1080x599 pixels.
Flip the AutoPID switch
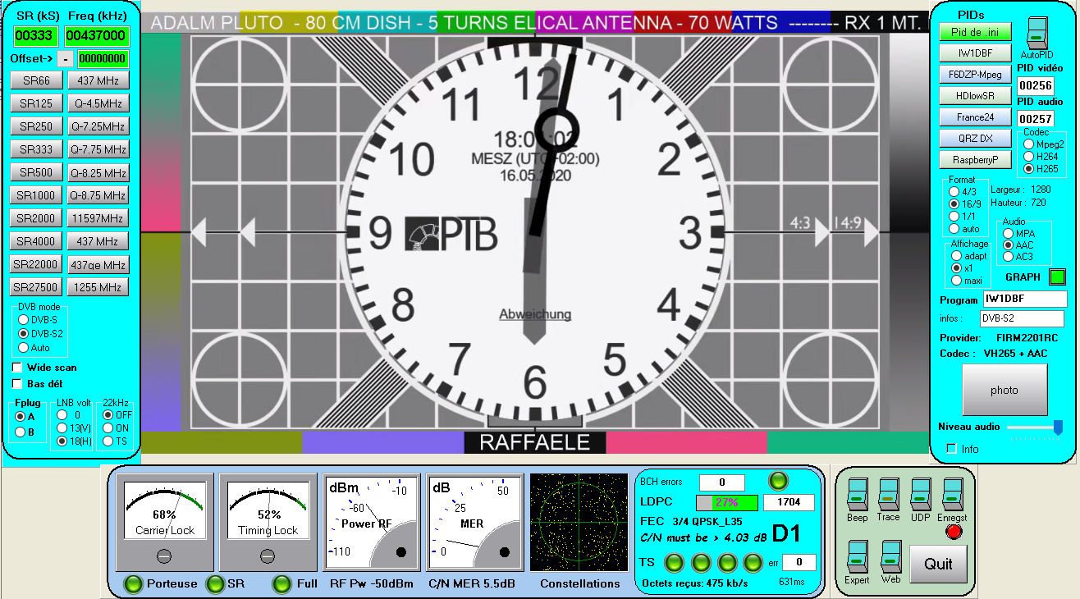(x=1038, y=34)
